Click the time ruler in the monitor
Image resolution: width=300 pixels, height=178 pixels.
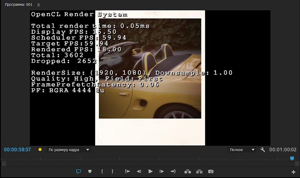[x=150, y=159]
